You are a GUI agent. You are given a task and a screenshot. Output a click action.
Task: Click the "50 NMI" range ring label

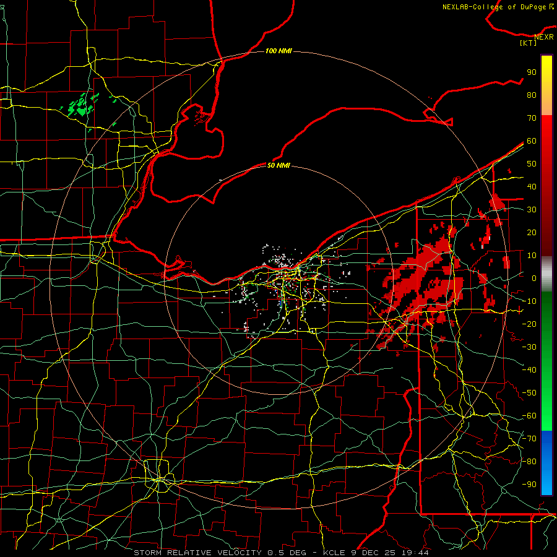[278, 165]
